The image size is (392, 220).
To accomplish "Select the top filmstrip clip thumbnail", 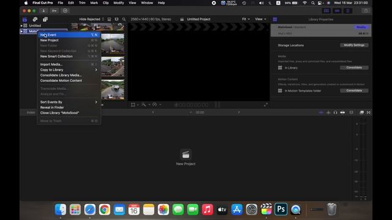I will 98,26.
